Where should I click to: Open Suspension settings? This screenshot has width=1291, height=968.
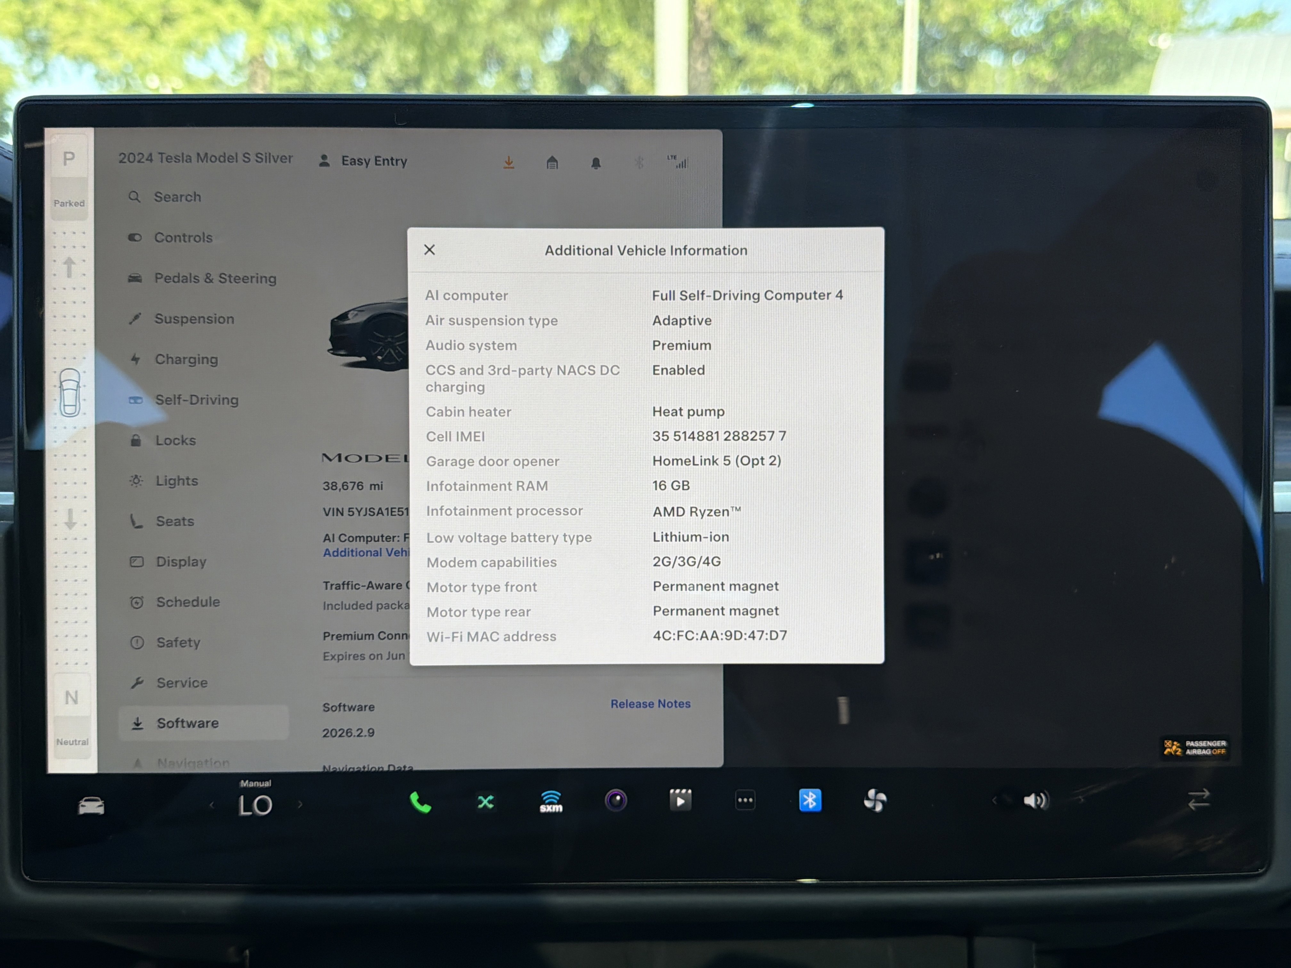[x=181, y=319]
